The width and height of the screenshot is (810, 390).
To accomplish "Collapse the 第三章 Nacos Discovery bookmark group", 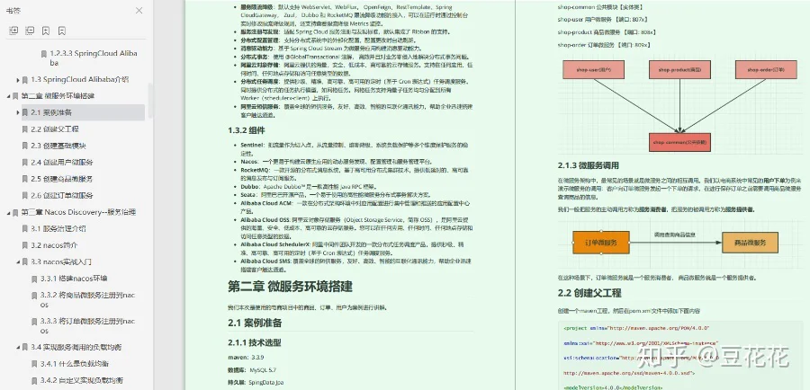I will click(8, 212).
